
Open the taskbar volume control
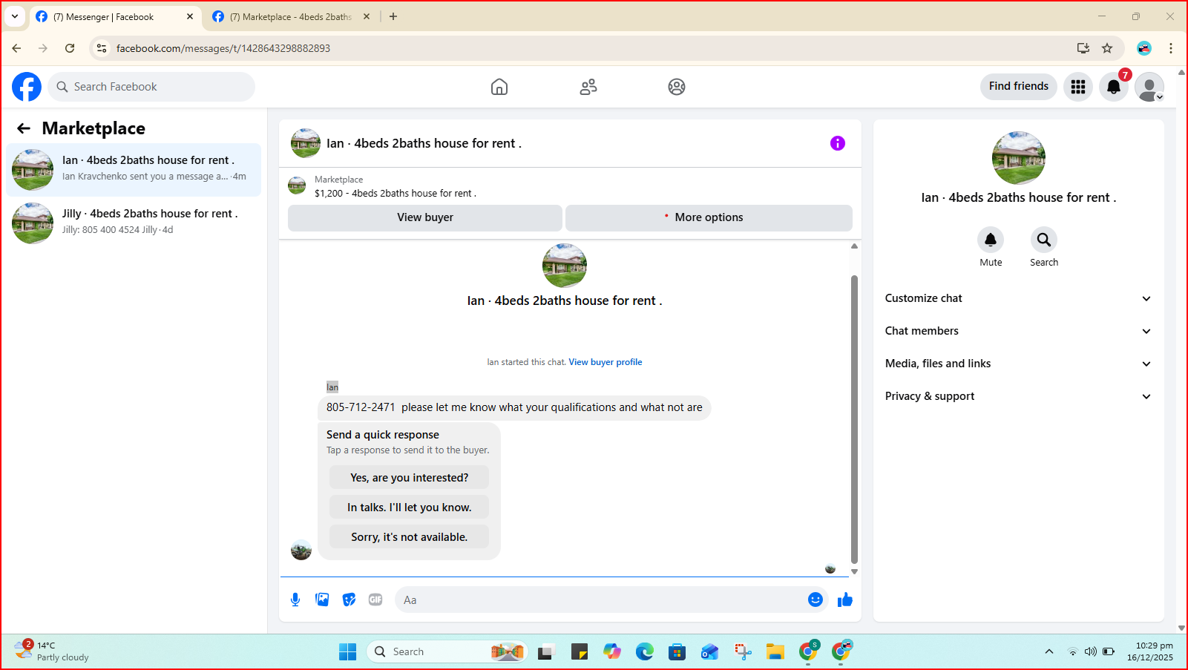click(1090, 651)
